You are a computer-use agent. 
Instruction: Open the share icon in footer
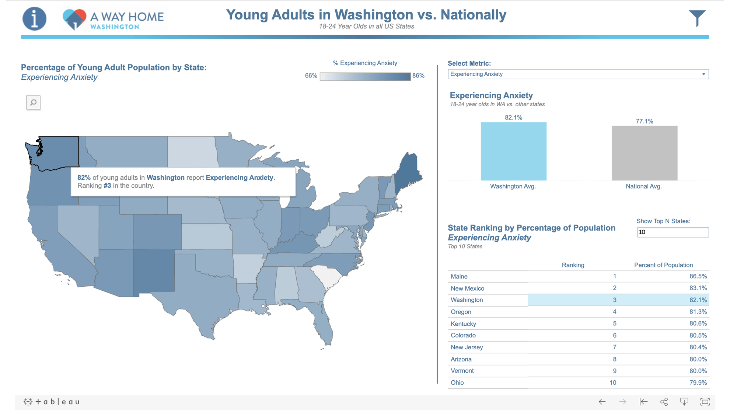pyautogui.click(x=664, y=402)
